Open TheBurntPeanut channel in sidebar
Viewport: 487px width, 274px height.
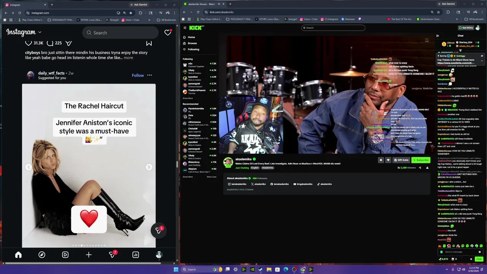click(199, 91)
